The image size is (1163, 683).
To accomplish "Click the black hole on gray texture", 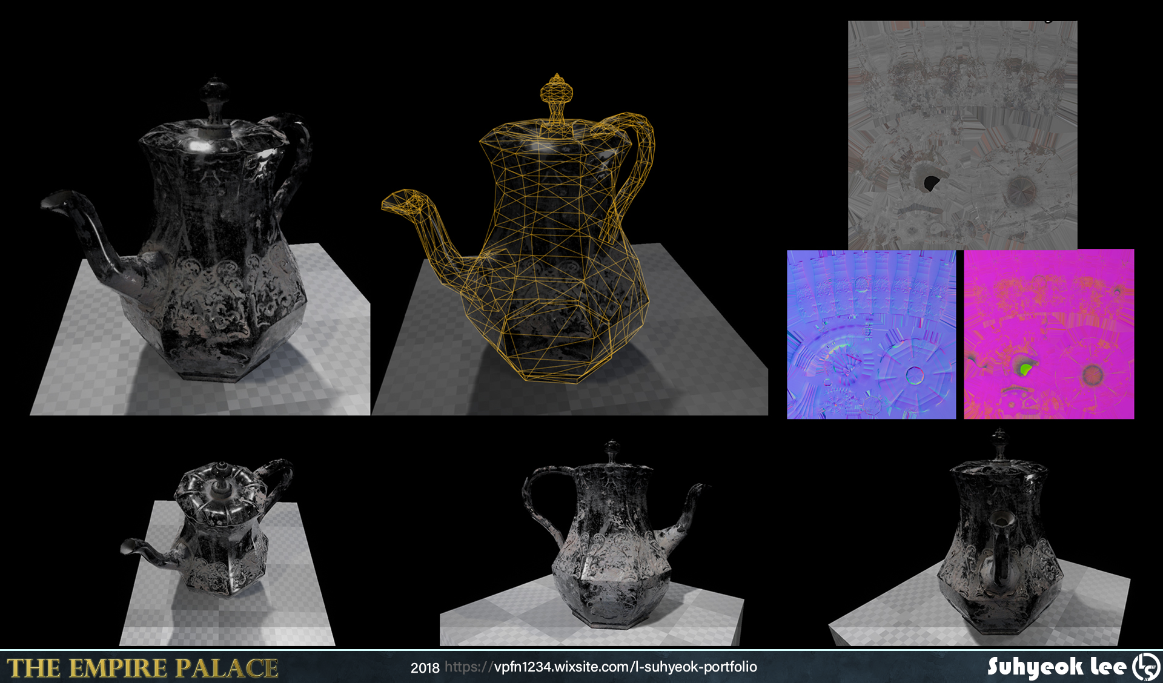I will [930, 182].
